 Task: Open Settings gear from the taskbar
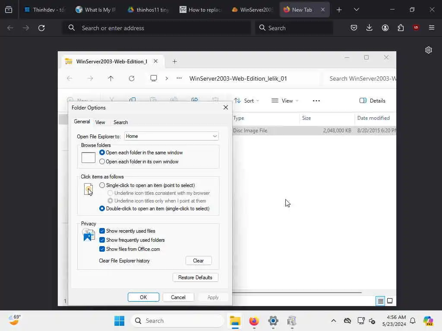pos(273,321)
